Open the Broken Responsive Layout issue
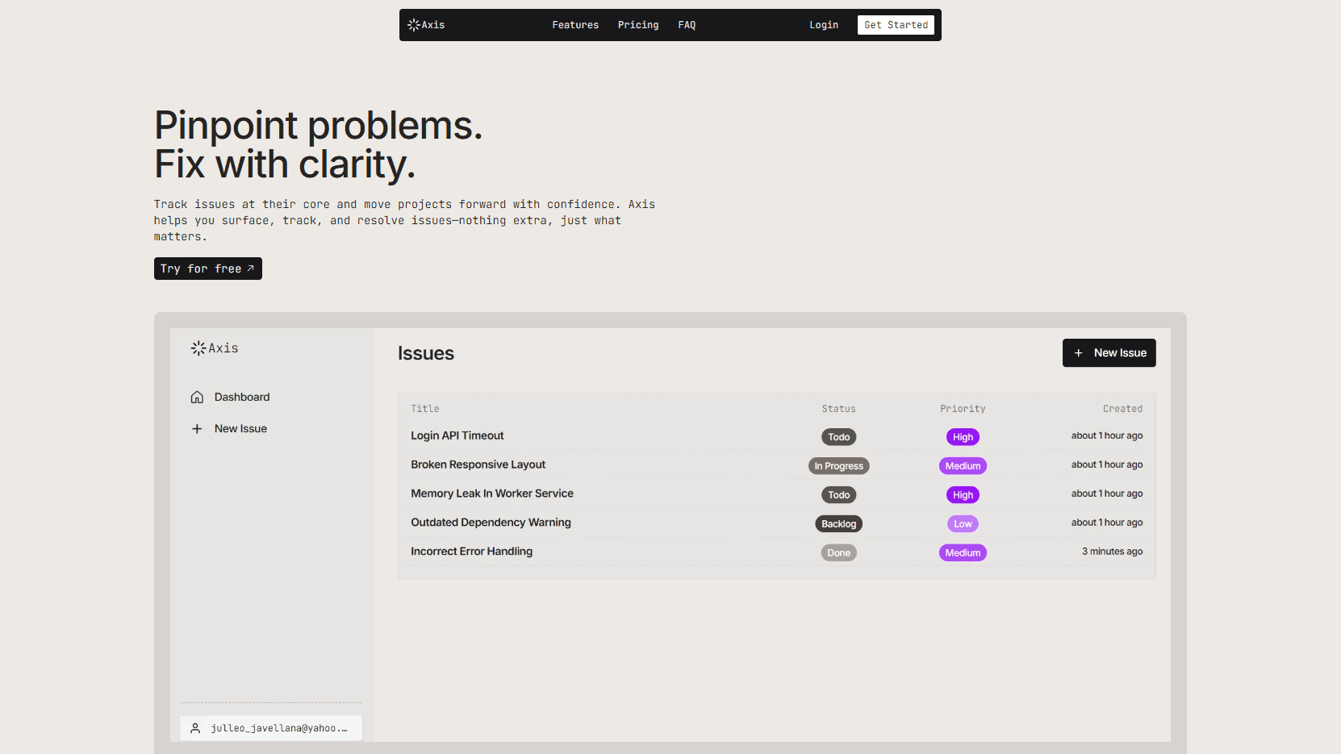The width and height of the screenshot is (1341, 754). coord(478,464)
